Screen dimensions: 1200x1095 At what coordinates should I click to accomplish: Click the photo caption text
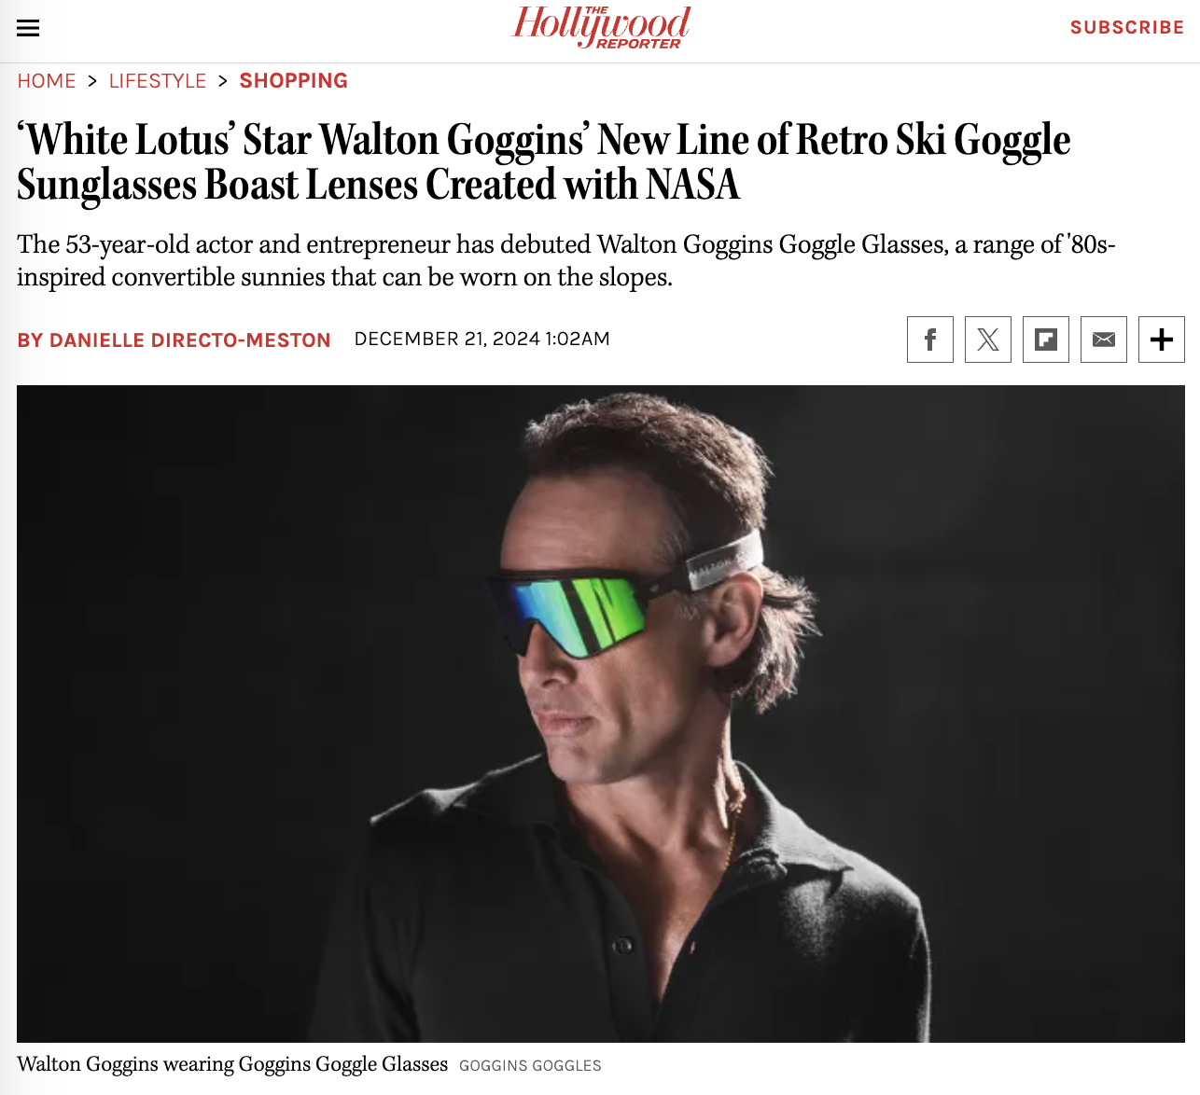click(x=232, y=1064)
